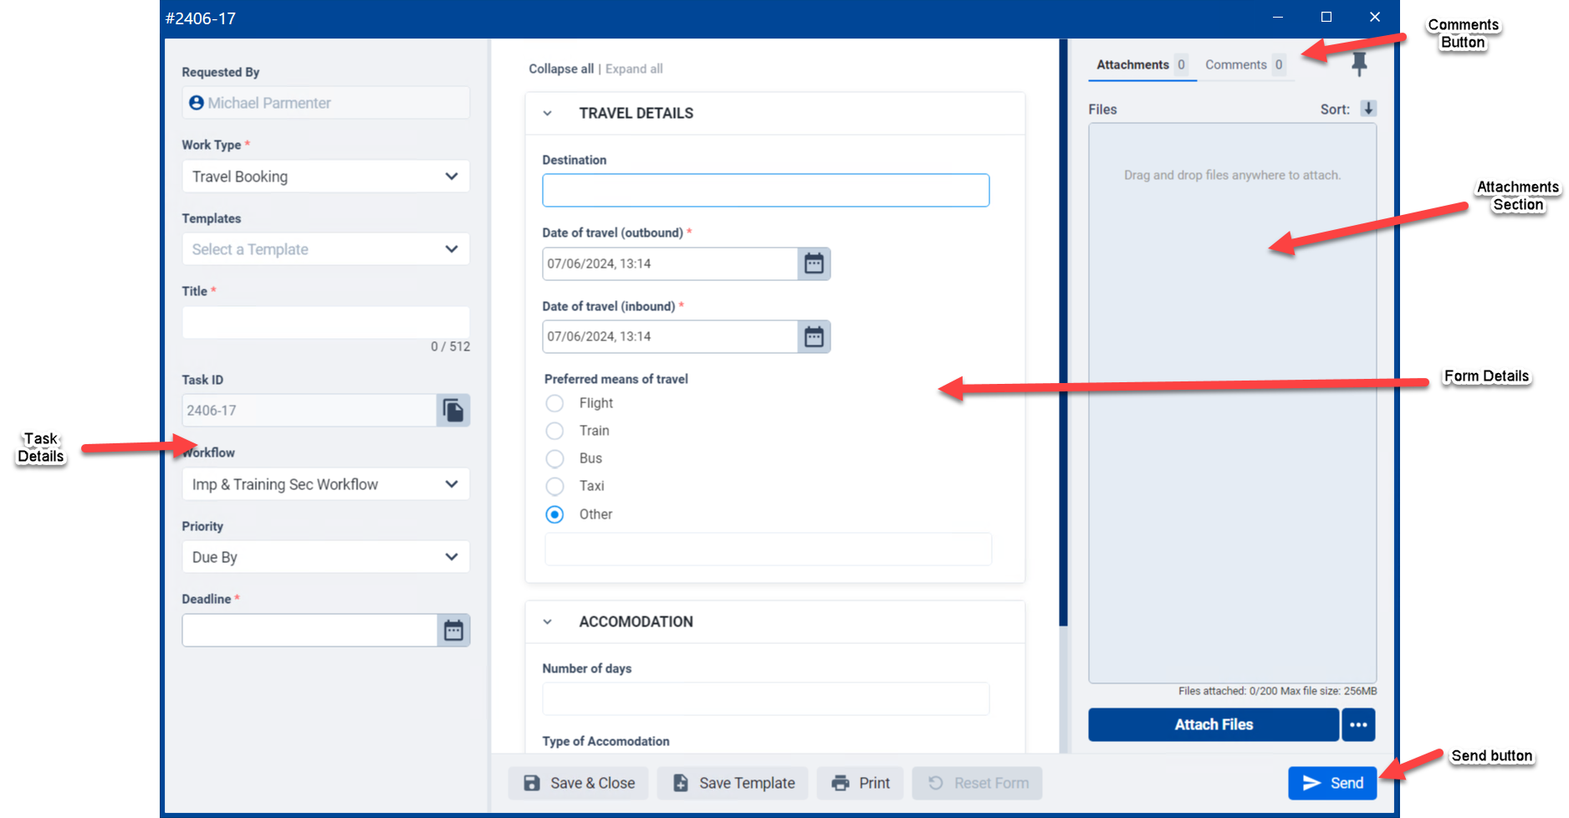1569x818 pixels.
Task: Click the Requested By user profile icon
Action: tap(197, 102)
